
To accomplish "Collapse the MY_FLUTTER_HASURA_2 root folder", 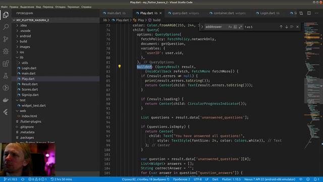I will coord(56,20).
